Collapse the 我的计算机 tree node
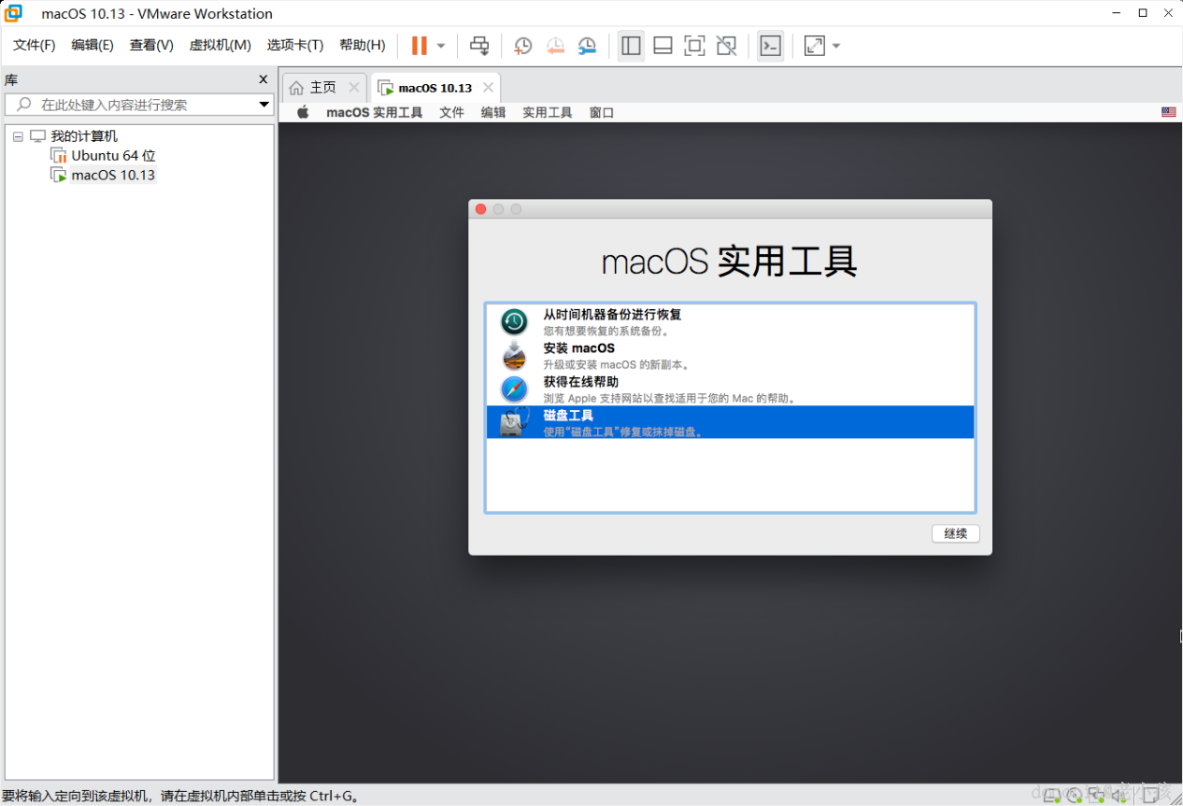Screen dimensions: 1183x806 point(18,136)
